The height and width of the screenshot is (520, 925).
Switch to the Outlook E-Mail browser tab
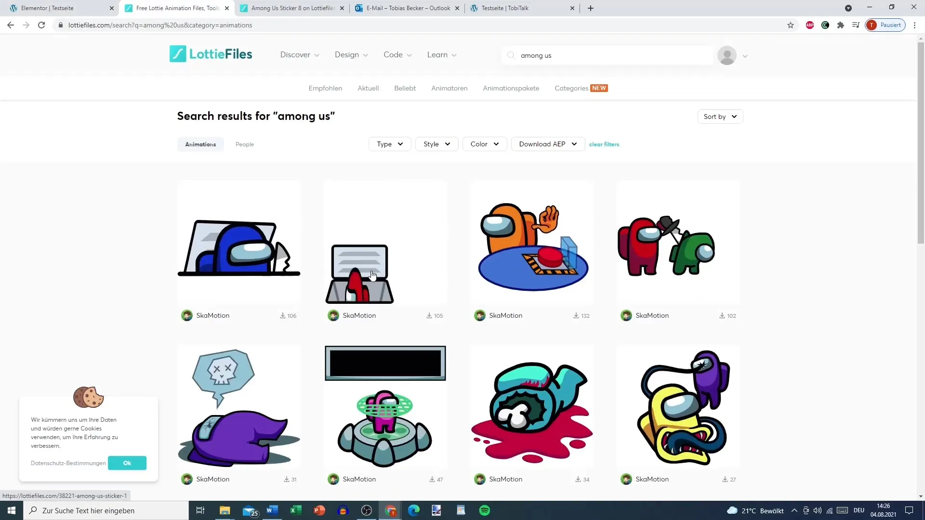click(x=408, y=8)
